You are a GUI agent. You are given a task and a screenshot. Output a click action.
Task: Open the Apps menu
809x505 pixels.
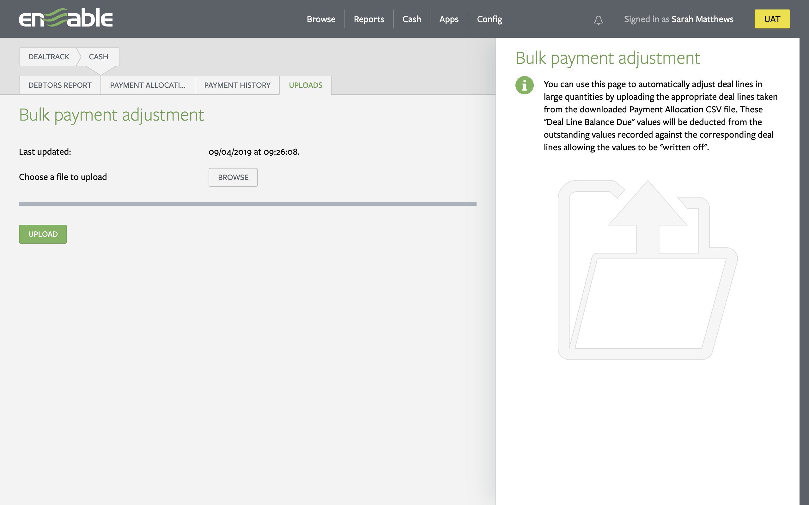(x=449, y=19)
